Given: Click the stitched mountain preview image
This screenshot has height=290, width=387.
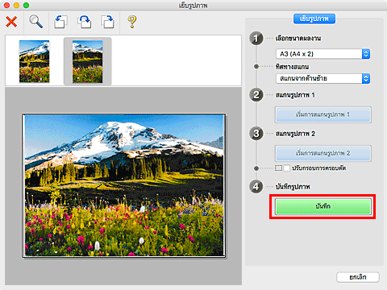Looking at the screenshot, I should tap(124, 185).
